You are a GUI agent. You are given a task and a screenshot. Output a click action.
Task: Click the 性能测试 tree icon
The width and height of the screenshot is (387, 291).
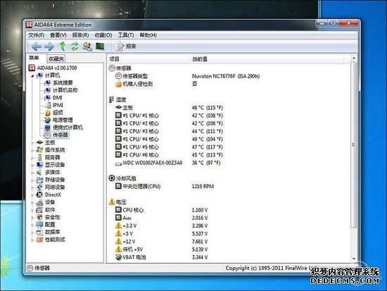(39, 240)
